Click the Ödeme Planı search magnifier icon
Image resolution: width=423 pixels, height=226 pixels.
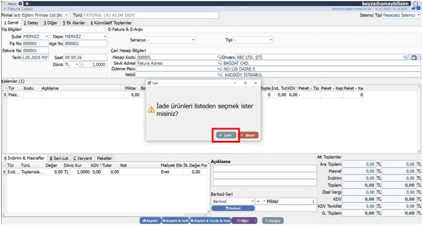point(219,69)
